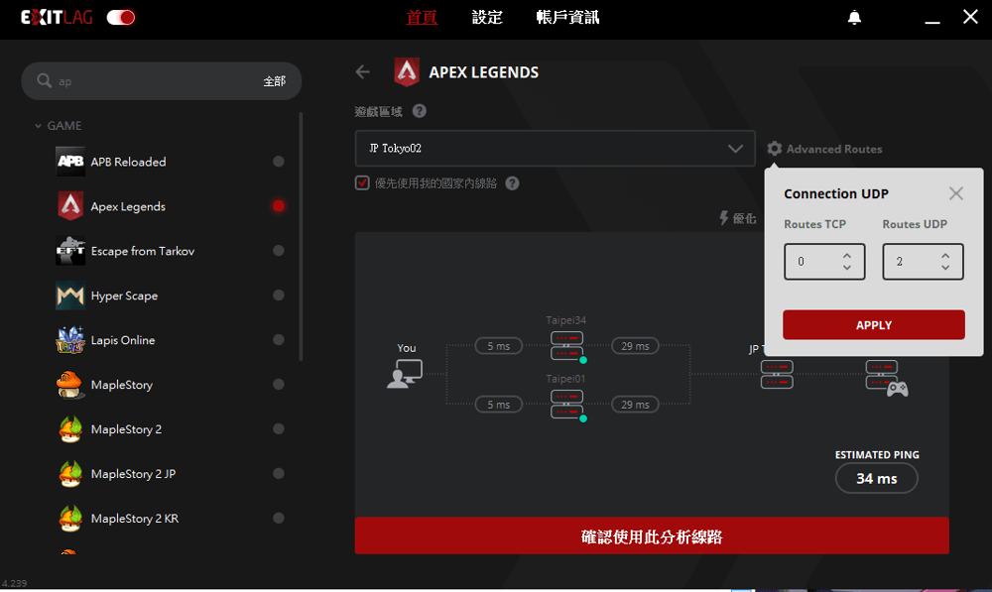Click inside the game search field

(x=149, y=80)
